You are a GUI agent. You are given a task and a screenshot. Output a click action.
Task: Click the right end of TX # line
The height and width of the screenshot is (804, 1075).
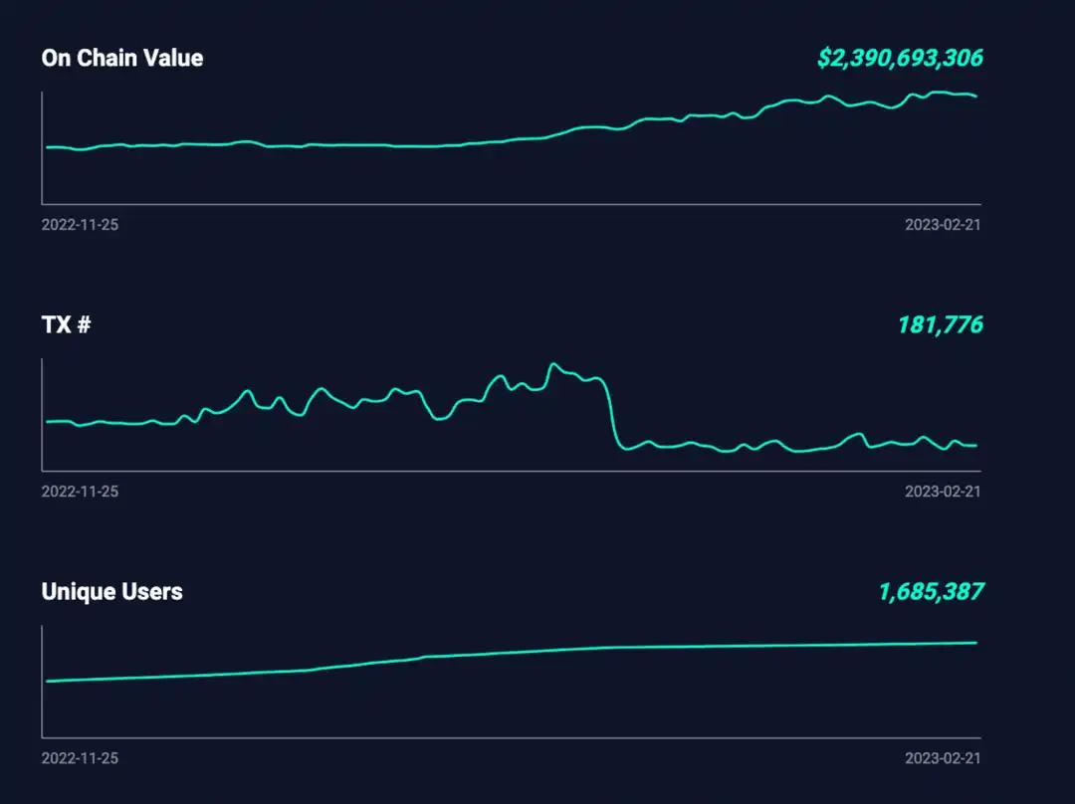[x=975, y=445]
